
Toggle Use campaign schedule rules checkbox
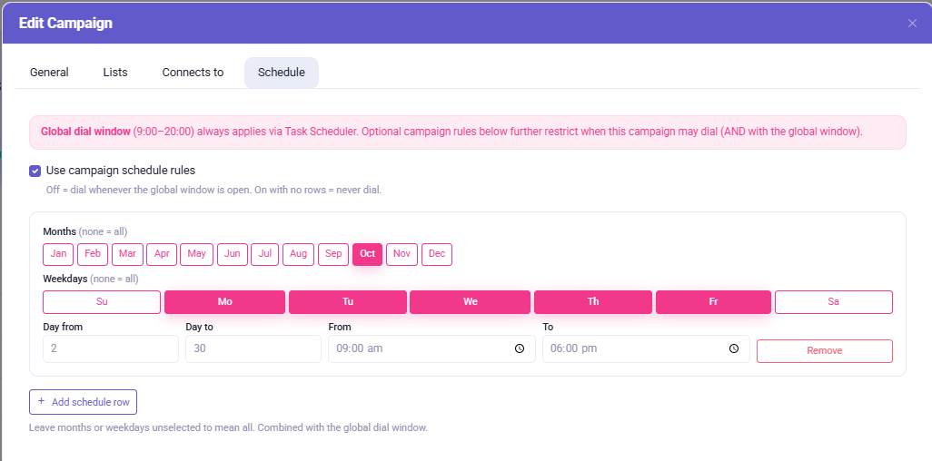[x=35, y=172]
